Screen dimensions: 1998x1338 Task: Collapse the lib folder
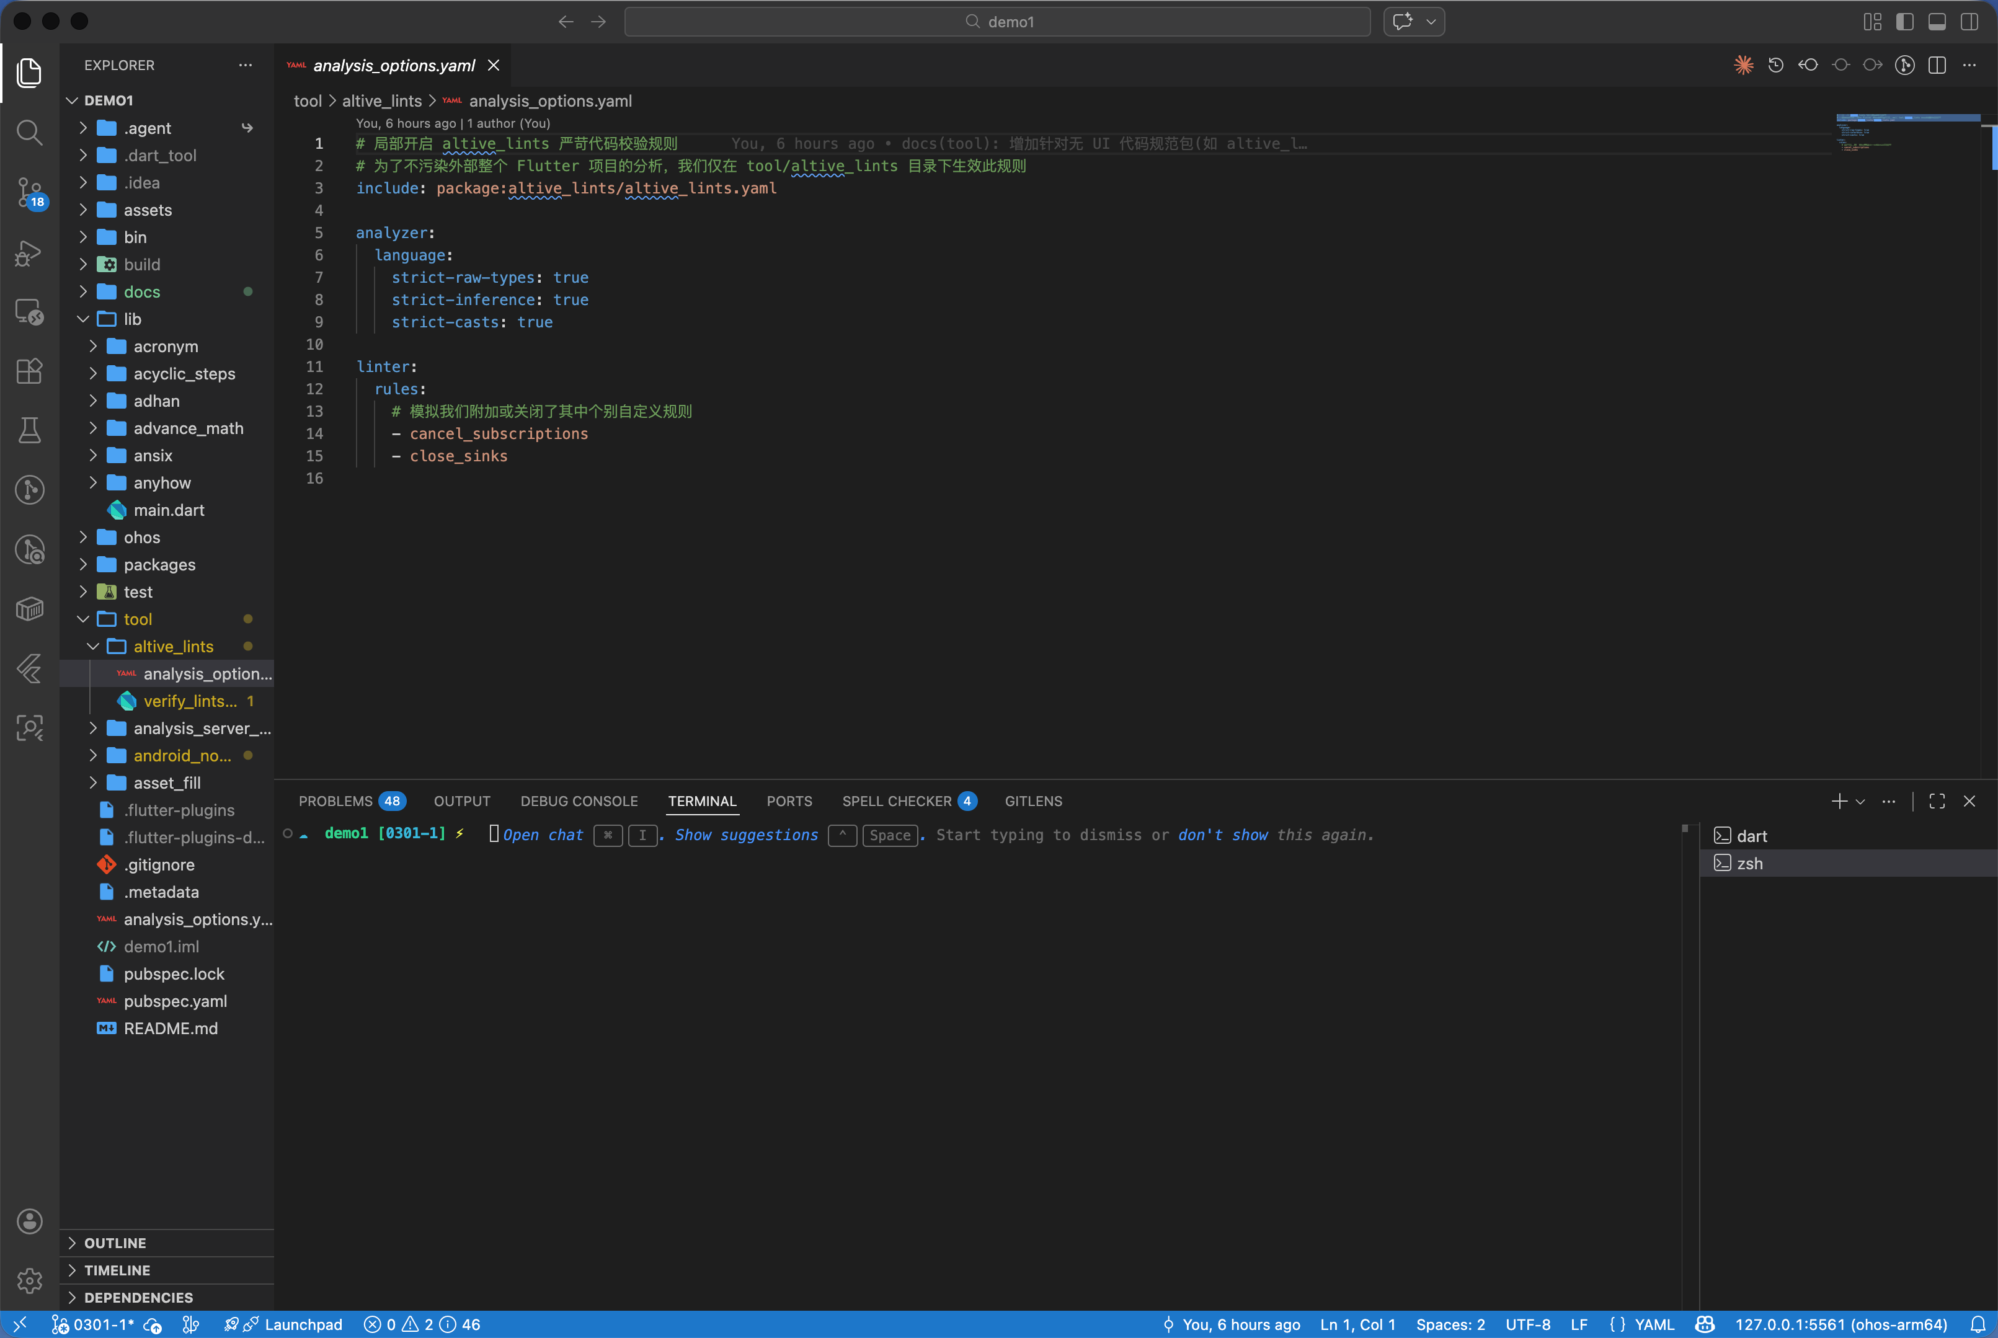83,319
